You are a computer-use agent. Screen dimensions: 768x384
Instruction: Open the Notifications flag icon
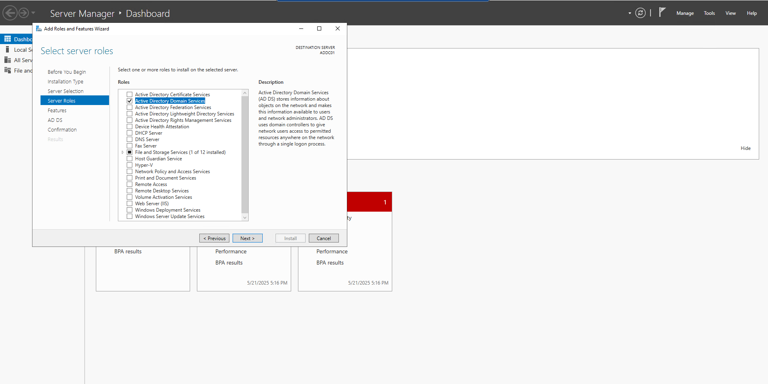coord(662,12)
